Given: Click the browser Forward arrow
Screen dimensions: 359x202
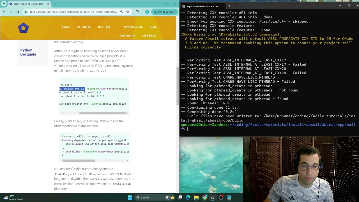Looking at the screenshot, I should coord(11,12).
